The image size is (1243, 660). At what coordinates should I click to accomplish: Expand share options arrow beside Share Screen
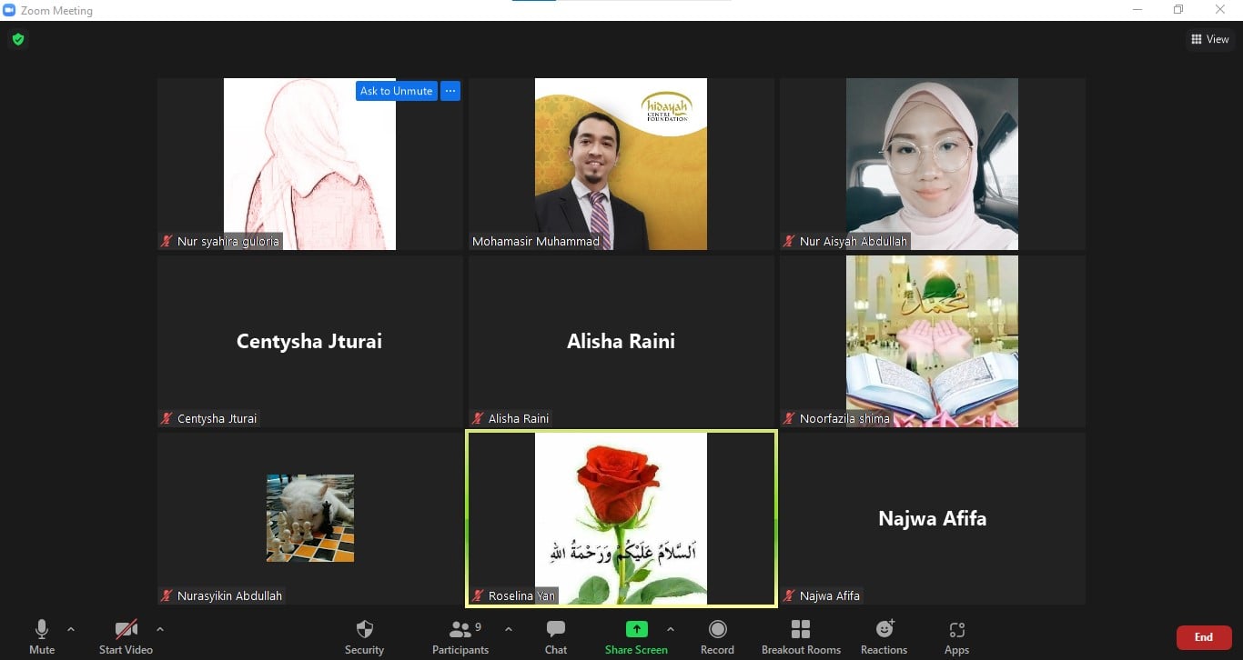tap(671, 629)
